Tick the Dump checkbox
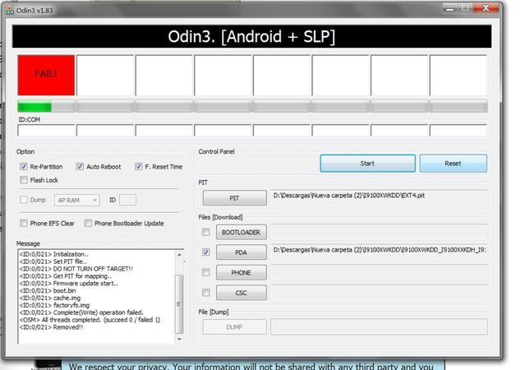Image resolution: width=526 pixels, height=370 pixels. 24,200
